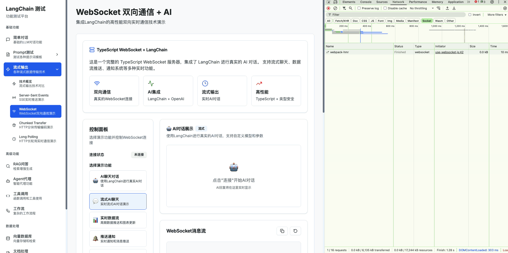Switch to the Console tab
The height and width of the screenshot is (253, 508).
(x=366, y=2)
